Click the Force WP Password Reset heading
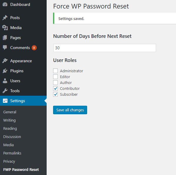The width and height of the screenshot is (176, 175). pyautogui.click(x=91, y=6)
